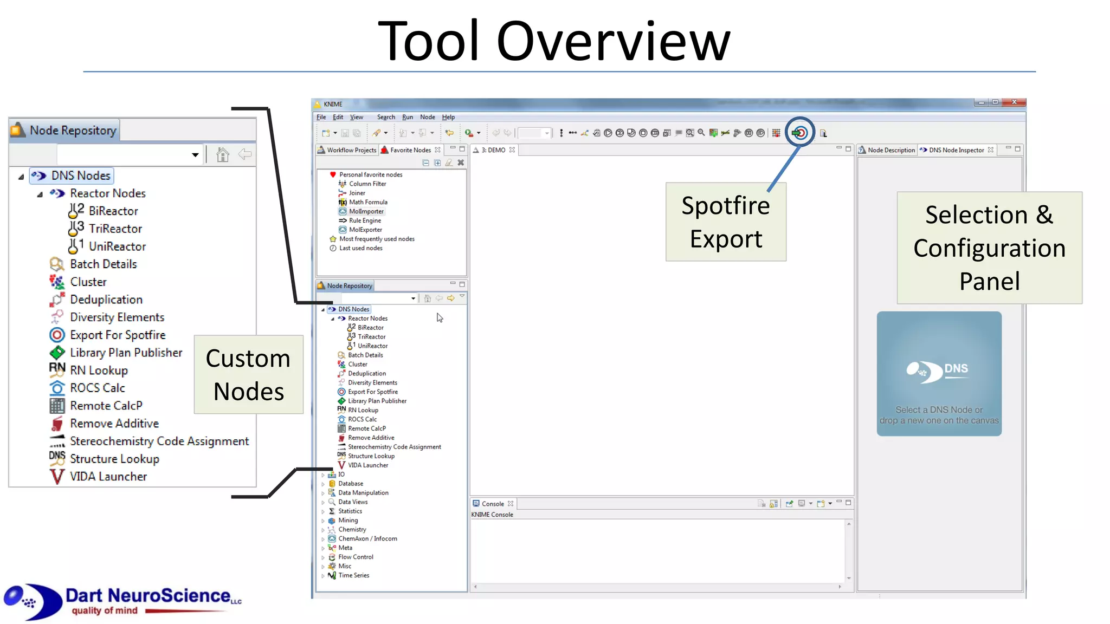Image resolution: width=1110 pixels, height=624 pixels.
Task: Click the Execute all nodes toolbar icon
Action: point(619,133)
